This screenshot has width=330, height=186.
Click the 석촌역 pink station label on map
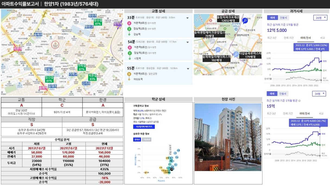[18, 49]
